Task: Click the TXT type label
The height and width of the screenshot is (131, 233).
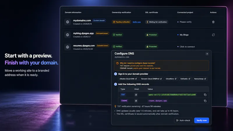Action: click(123, 95)
